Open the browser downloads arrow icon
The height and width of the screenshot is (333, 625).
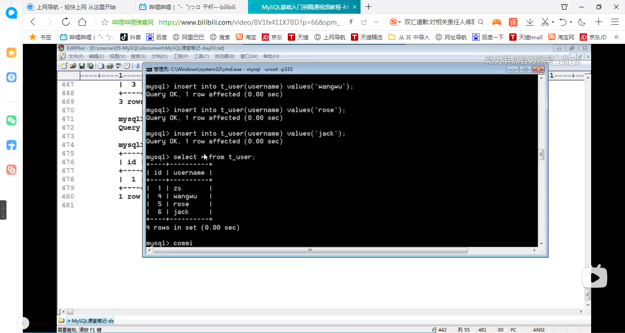tap(530, 22)
